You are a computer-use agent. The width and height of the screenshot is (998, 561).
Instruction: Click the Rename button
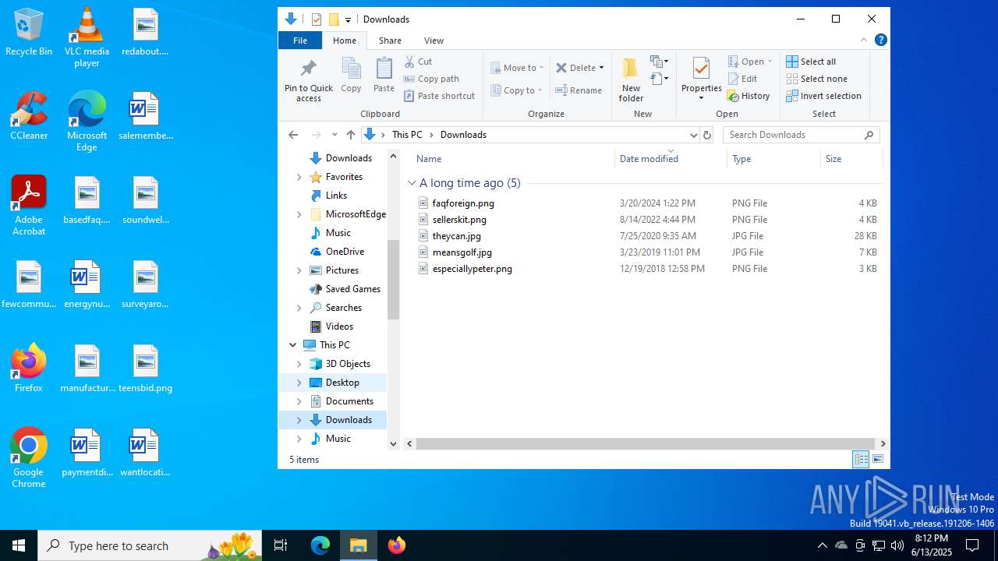pyautogui.click(x=579, y=90)
